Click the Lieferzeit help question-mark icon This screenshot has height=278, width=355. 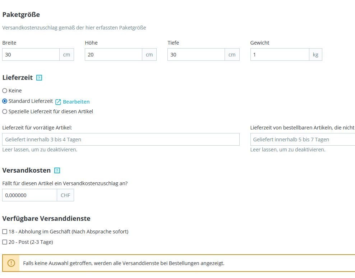(x=39, y=78)
